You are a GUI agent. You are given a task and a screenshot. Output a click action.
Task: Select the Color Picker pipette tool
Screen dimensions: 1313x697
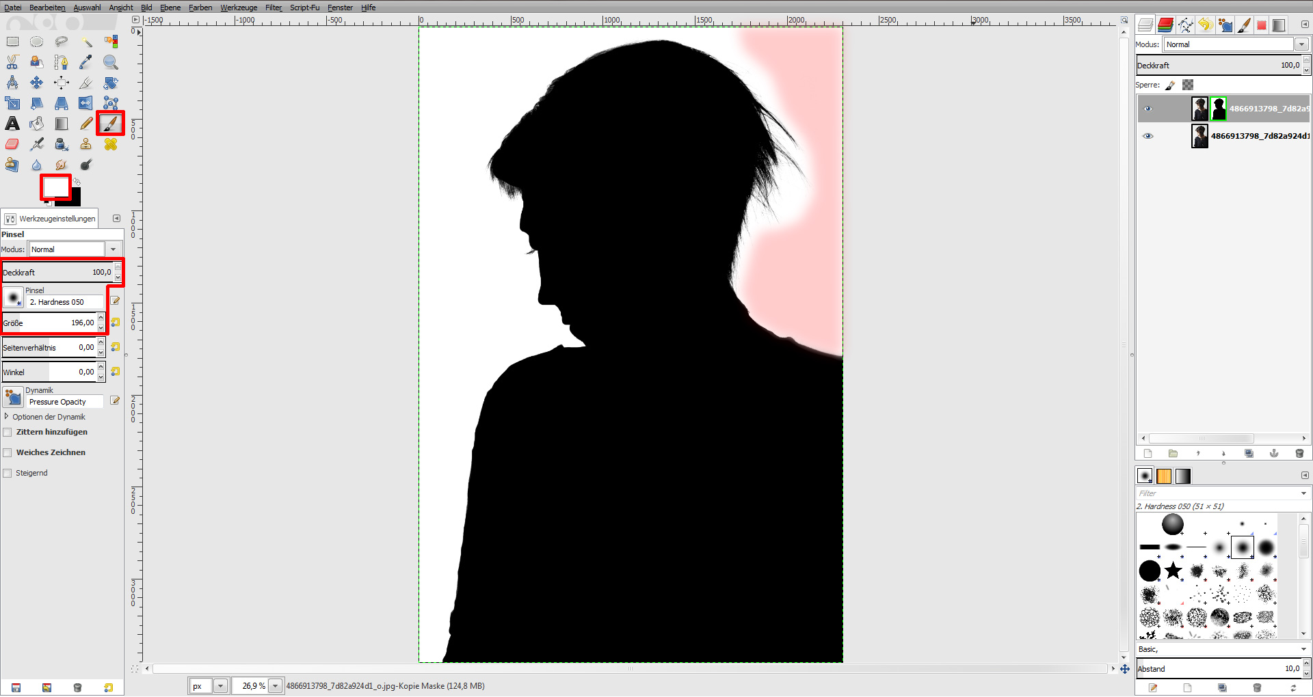85,62
